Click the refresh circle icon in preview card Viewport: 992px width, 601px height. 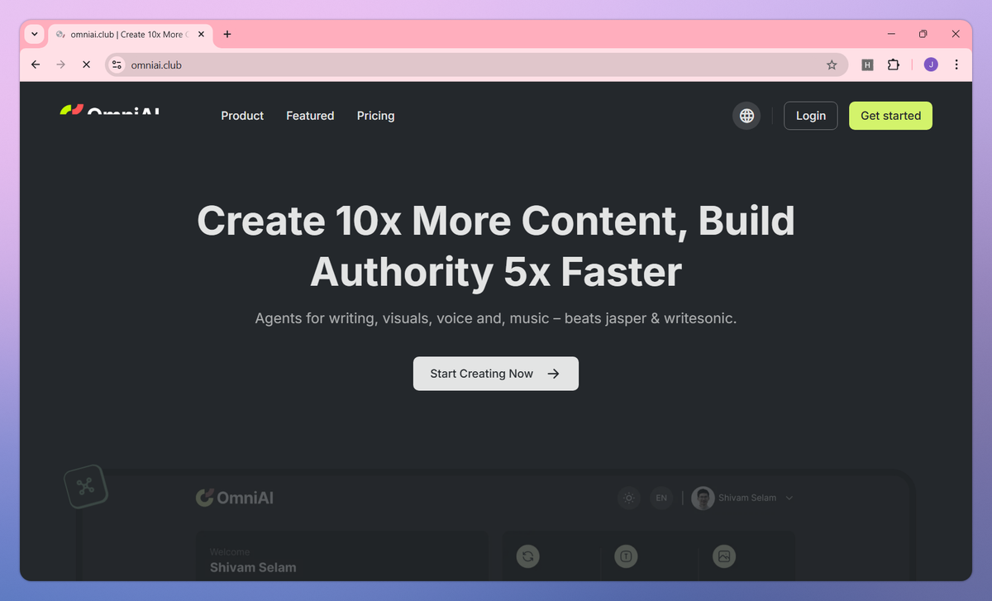click(528, 556)
